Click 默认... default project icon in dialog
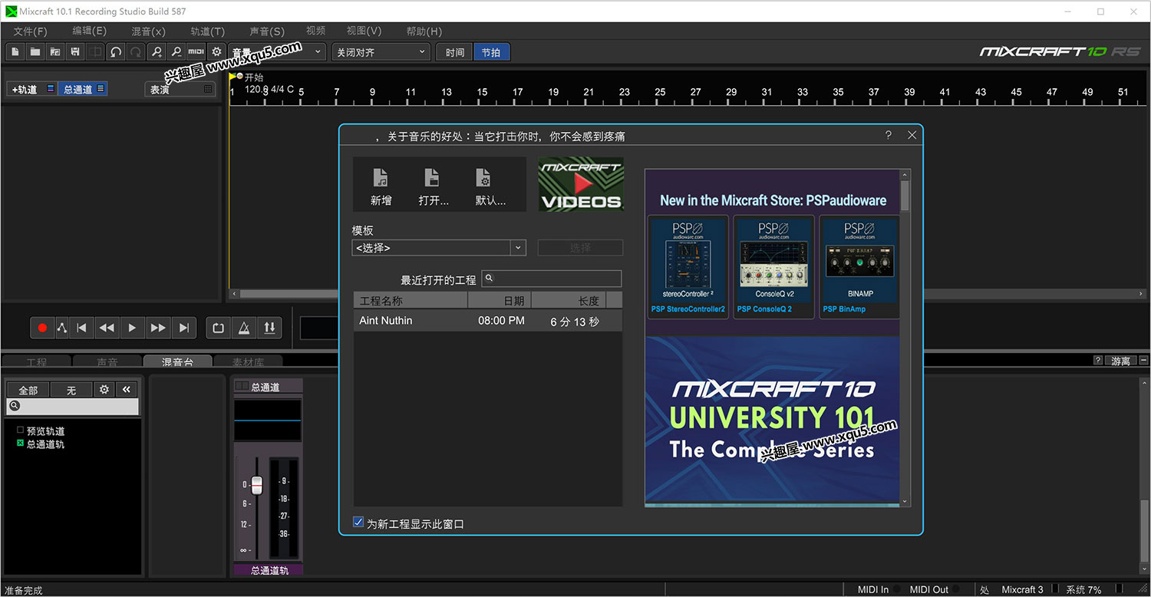This screenshot has width=1151, height=597. point(490,187)
